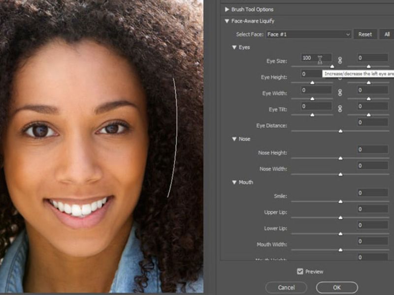The image size is (394, 295).
Task: Click the left Eye Size slider handle
Action: 332,66
